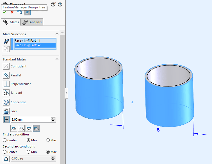
Task: Select the Parallel mate icon
Action: [x=6, y=75]
